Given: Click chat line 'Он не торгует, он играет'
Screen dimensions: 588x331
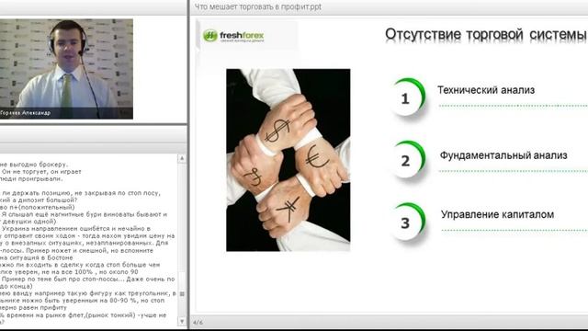Looking at the screenshot, I should point(40,172).
